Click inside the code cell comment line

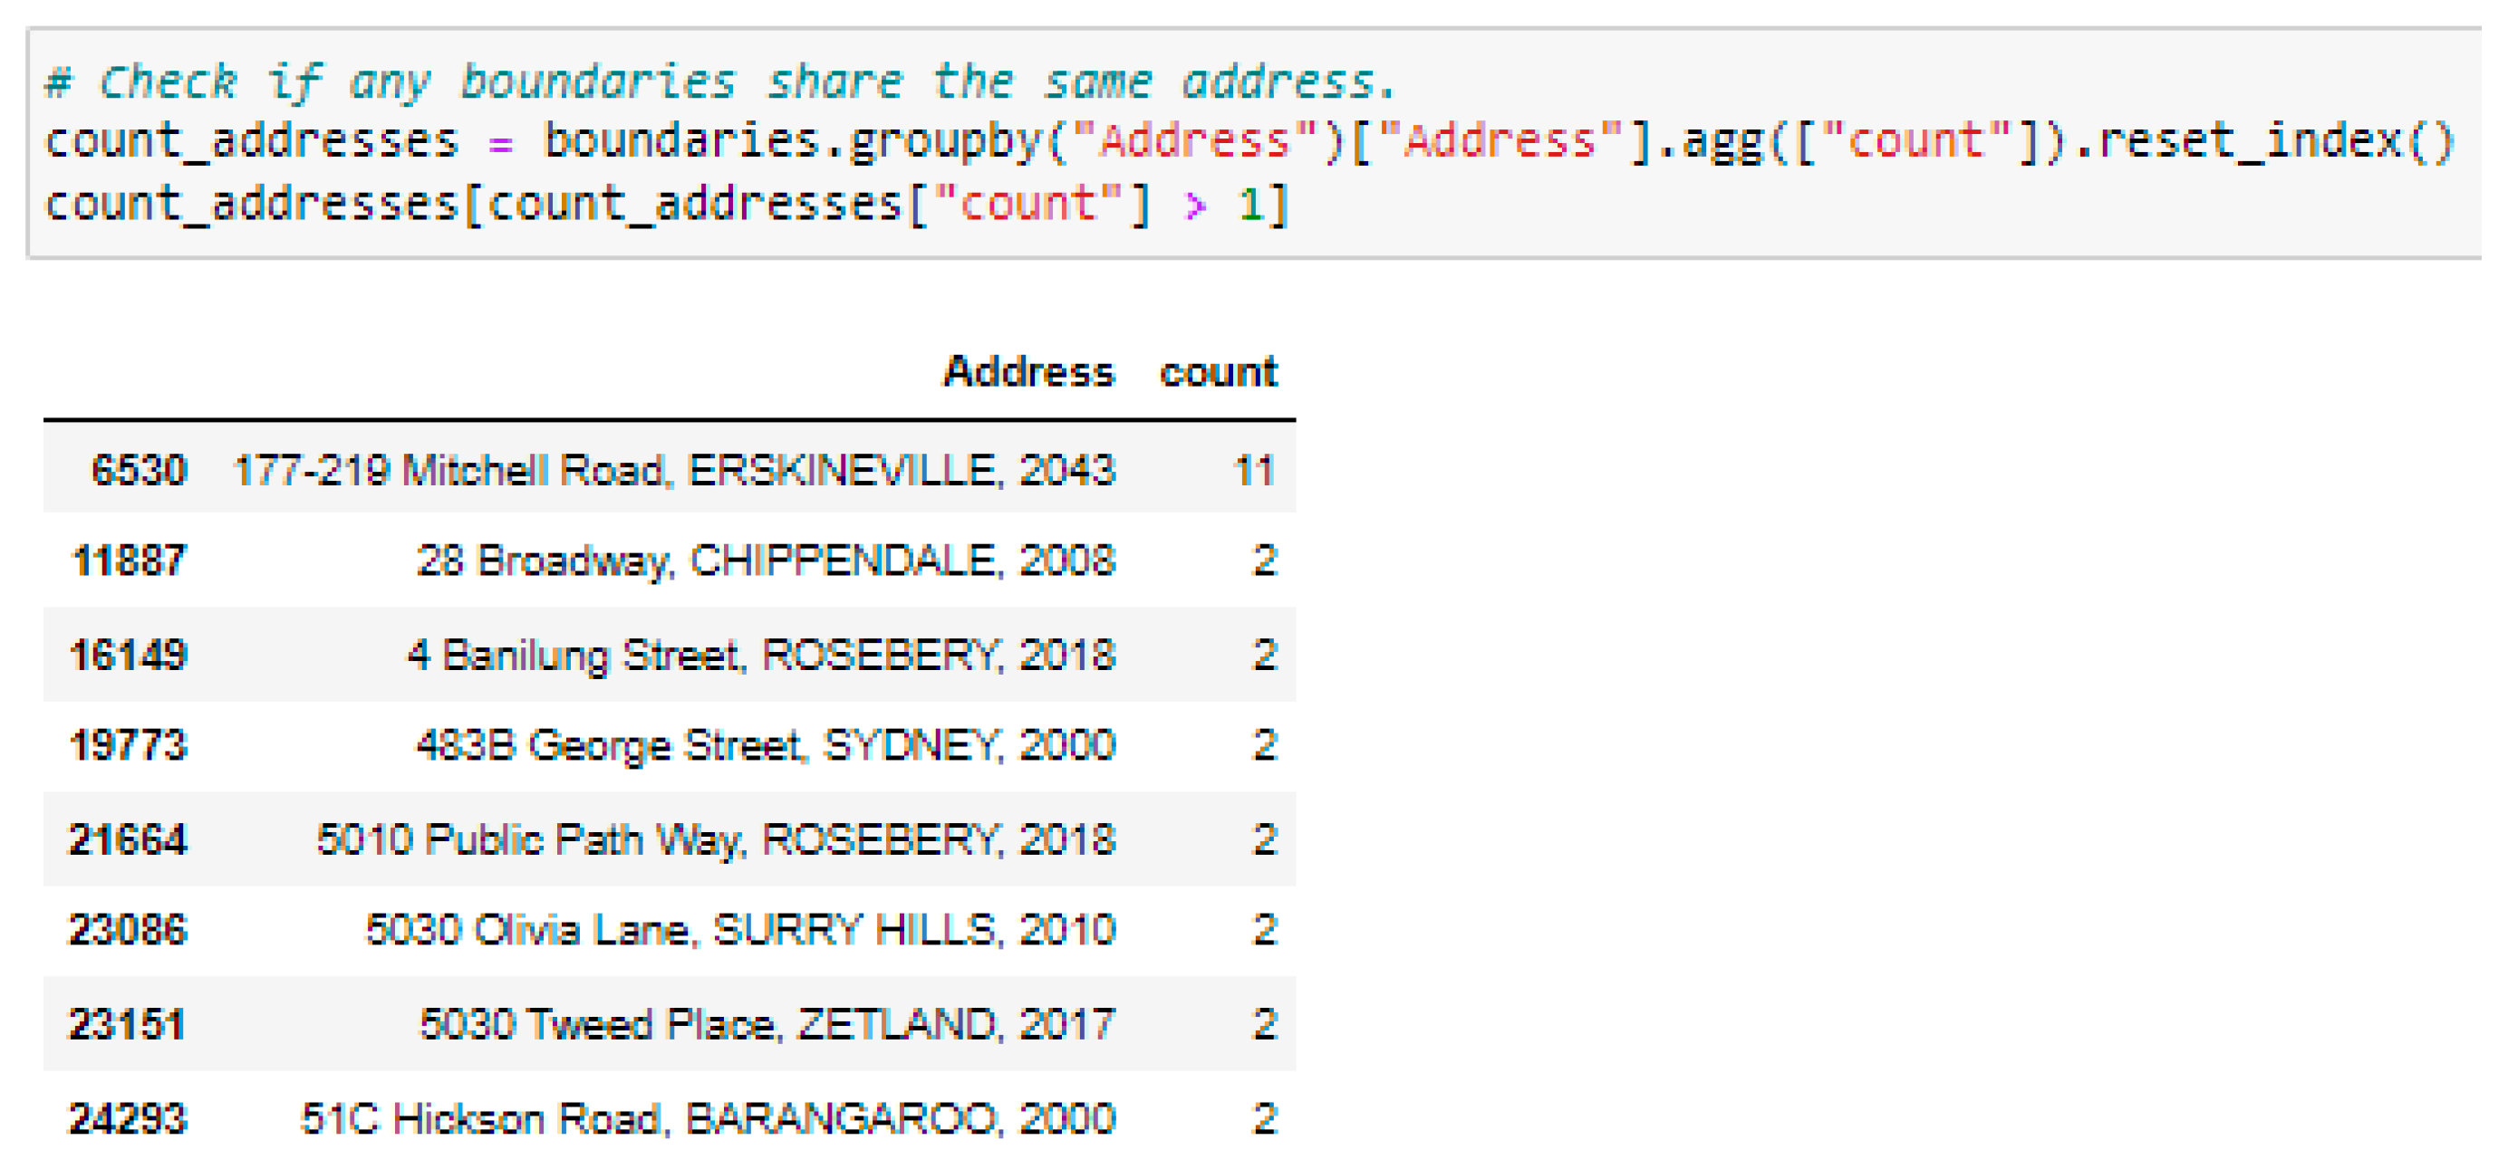tap(720, 81)
